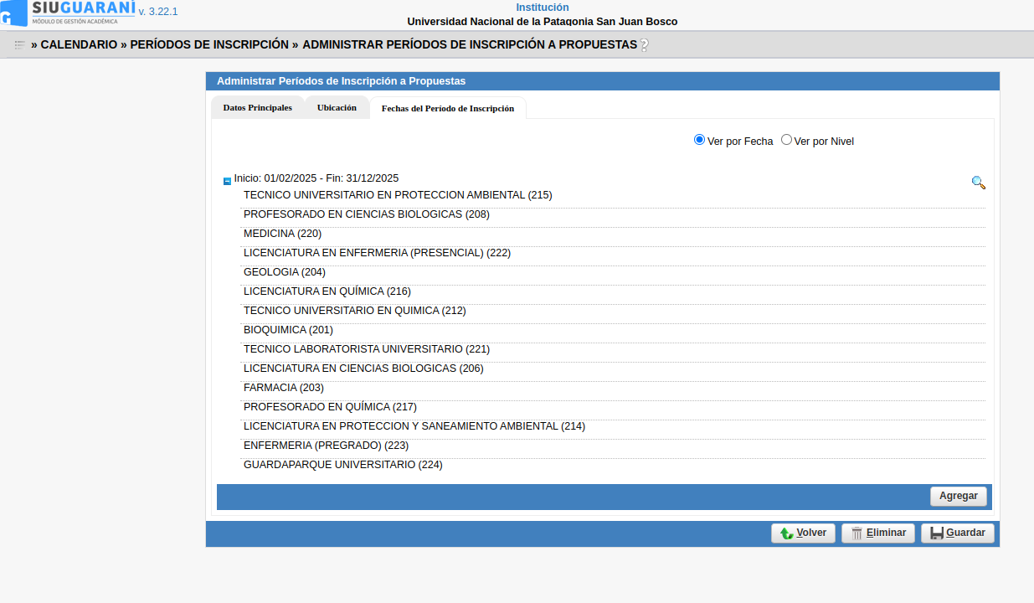Select the Ver por Nivel radio button
The width and height of the screenshot is (1034, 603).
(786, 140)
